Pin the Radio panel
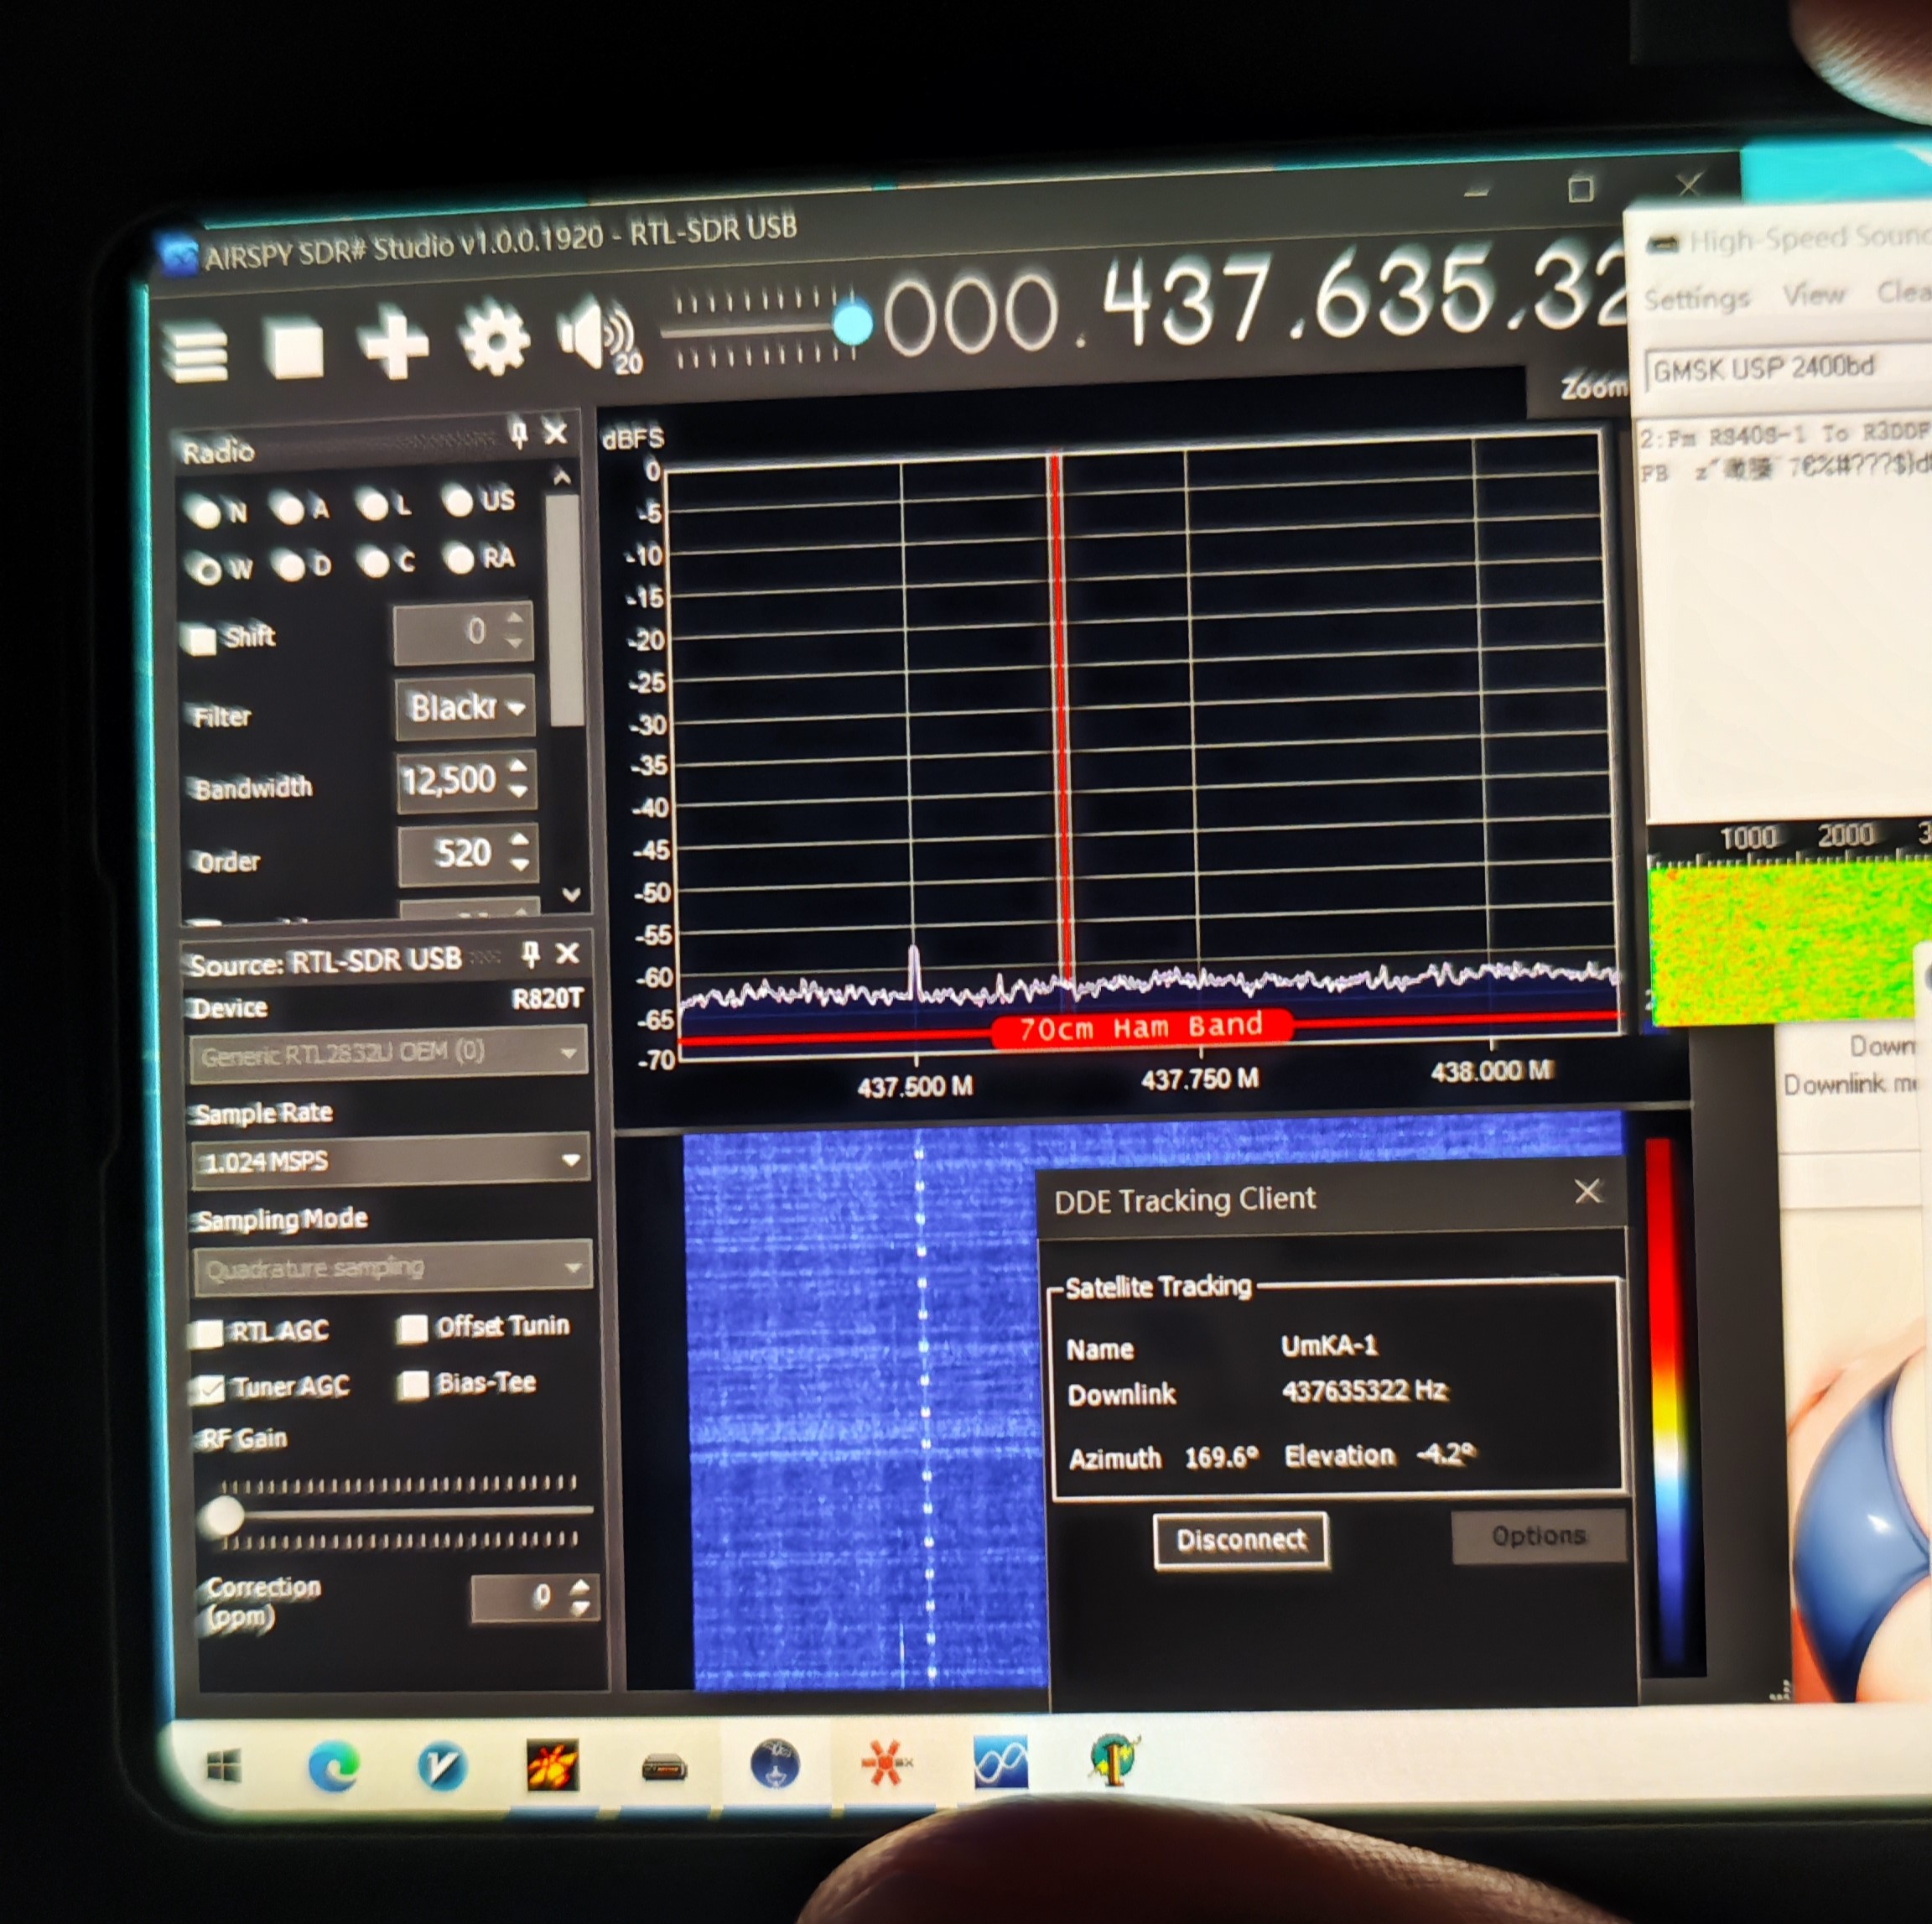1932x1924 pixels. coord(518,434)
